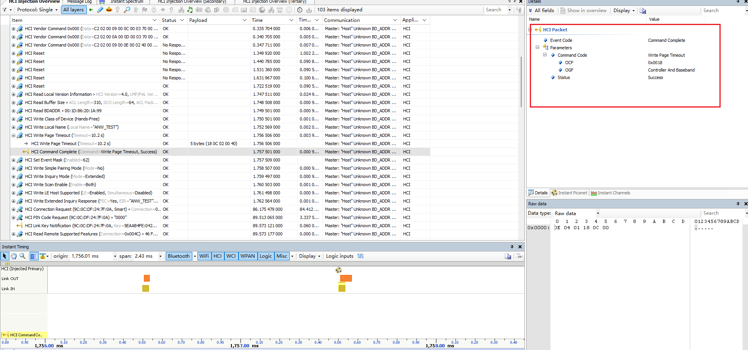The width and height of the screenshot is (748, 350).
Task: Click the overview Search input field
Action: point(495,10)
